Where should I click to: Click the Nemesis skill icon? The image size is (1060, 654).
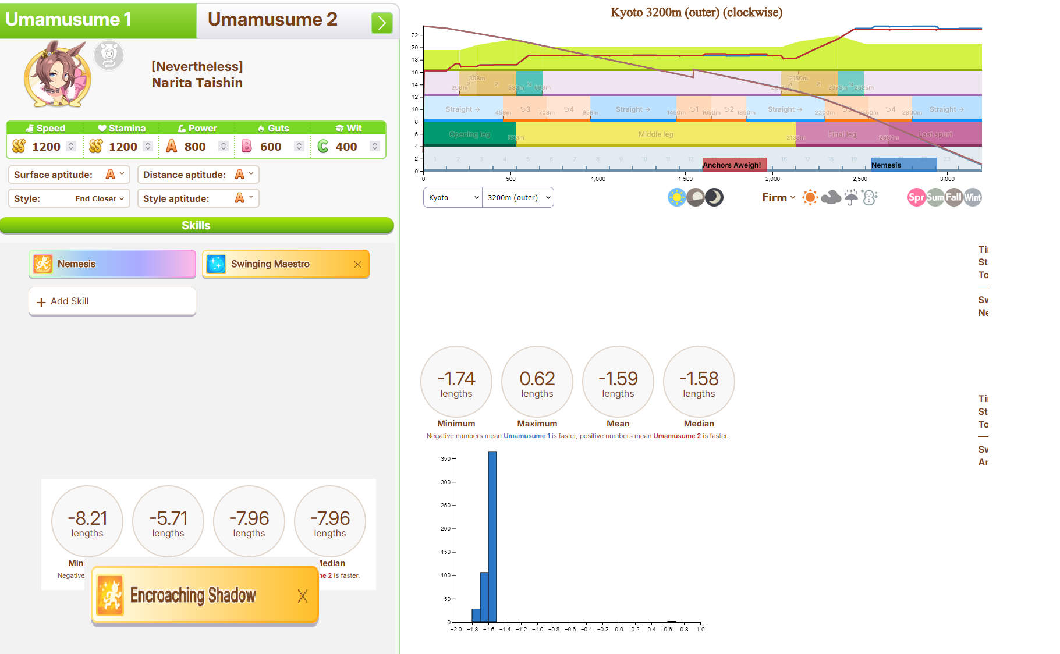click(x=43, y=264)
